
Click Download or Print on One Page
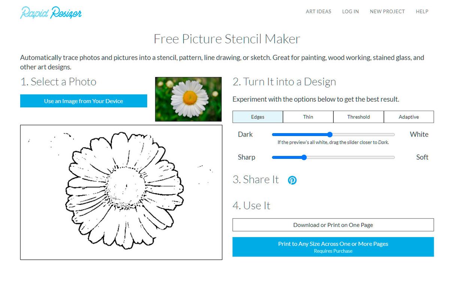tap(333, 225)
